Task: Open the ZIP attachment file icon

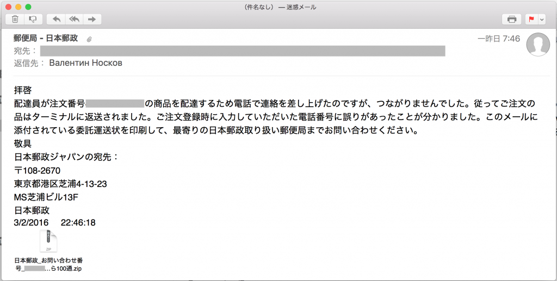Action: [x=48, y=241]
